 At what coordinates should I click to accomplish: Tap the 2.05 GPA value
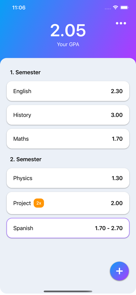[x=68, y=31]
